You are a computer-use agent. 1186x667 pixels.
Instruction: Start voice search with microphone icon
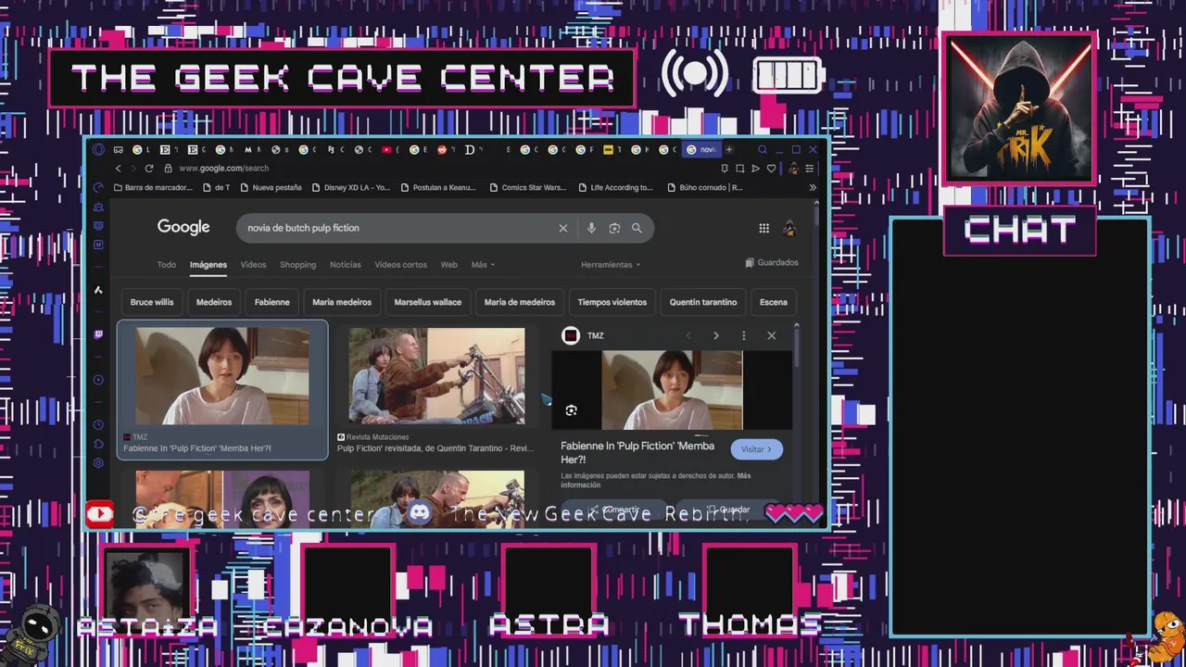coord(591,228)
